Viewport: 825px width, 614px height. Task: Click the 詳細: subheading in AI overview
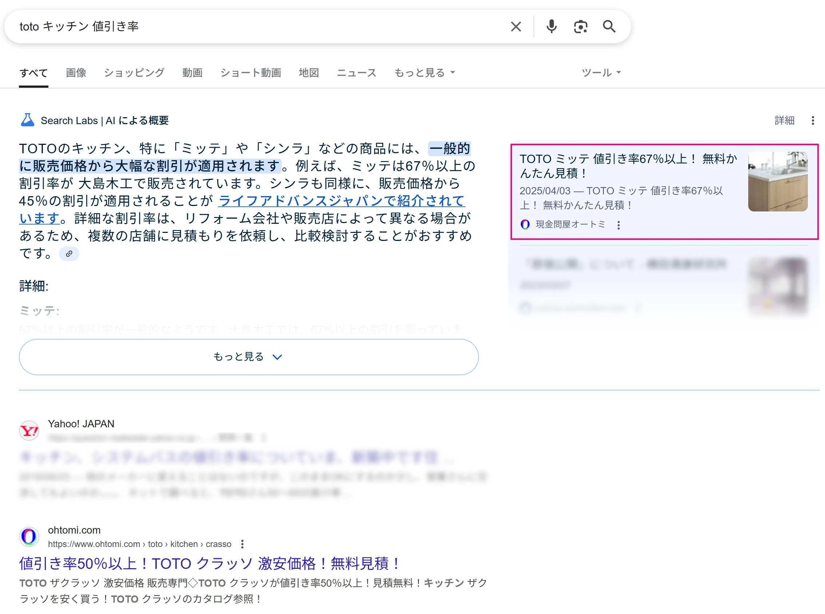tap(34, 286)
